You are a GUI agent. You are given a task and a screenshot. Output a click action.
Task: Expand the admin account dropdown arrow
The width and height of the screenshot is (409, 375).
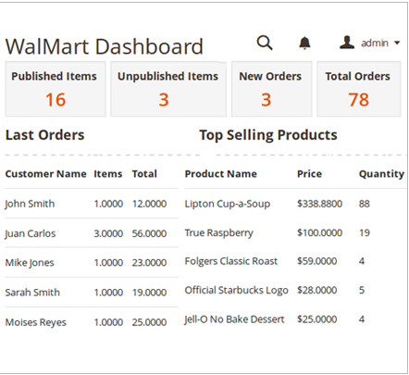397,44
